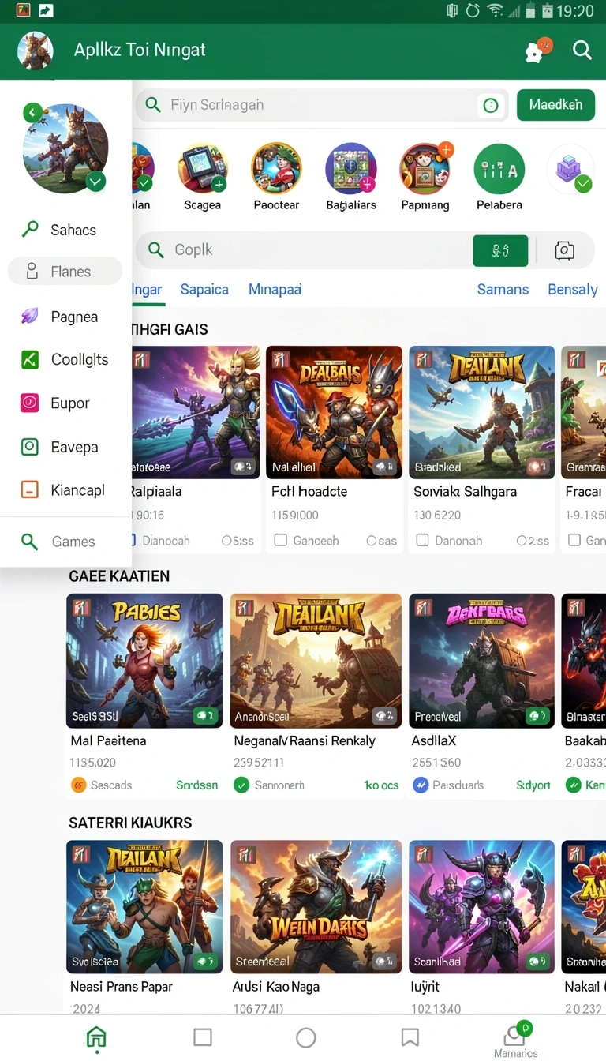The width and height of the screenshot is (606, 1061).
Task: Open the Scagea app icon
Action: (x=203, y=169)
